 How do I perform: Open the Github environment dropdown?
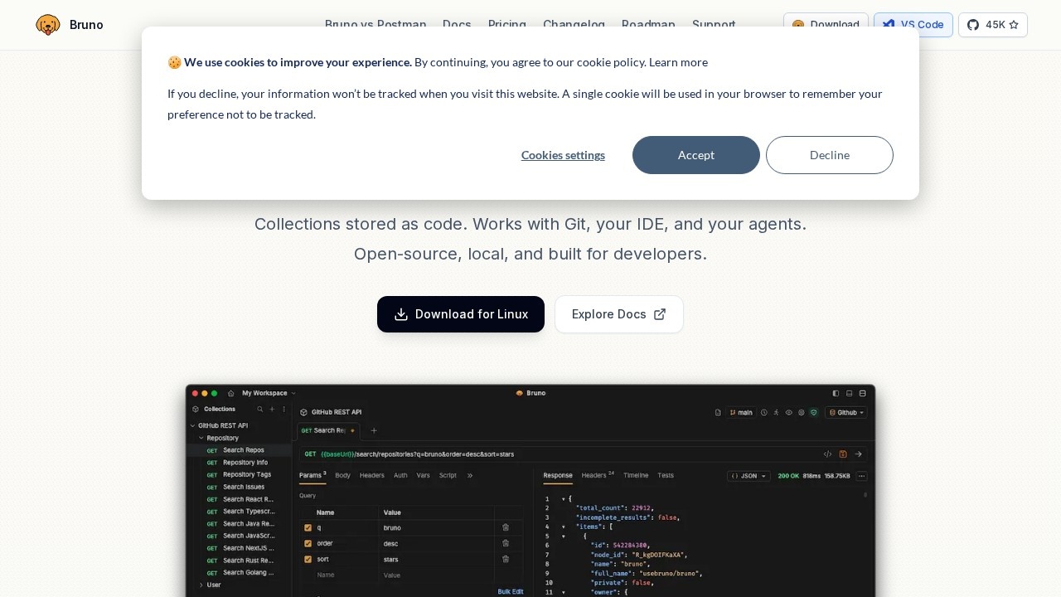(x=846, y=412)
